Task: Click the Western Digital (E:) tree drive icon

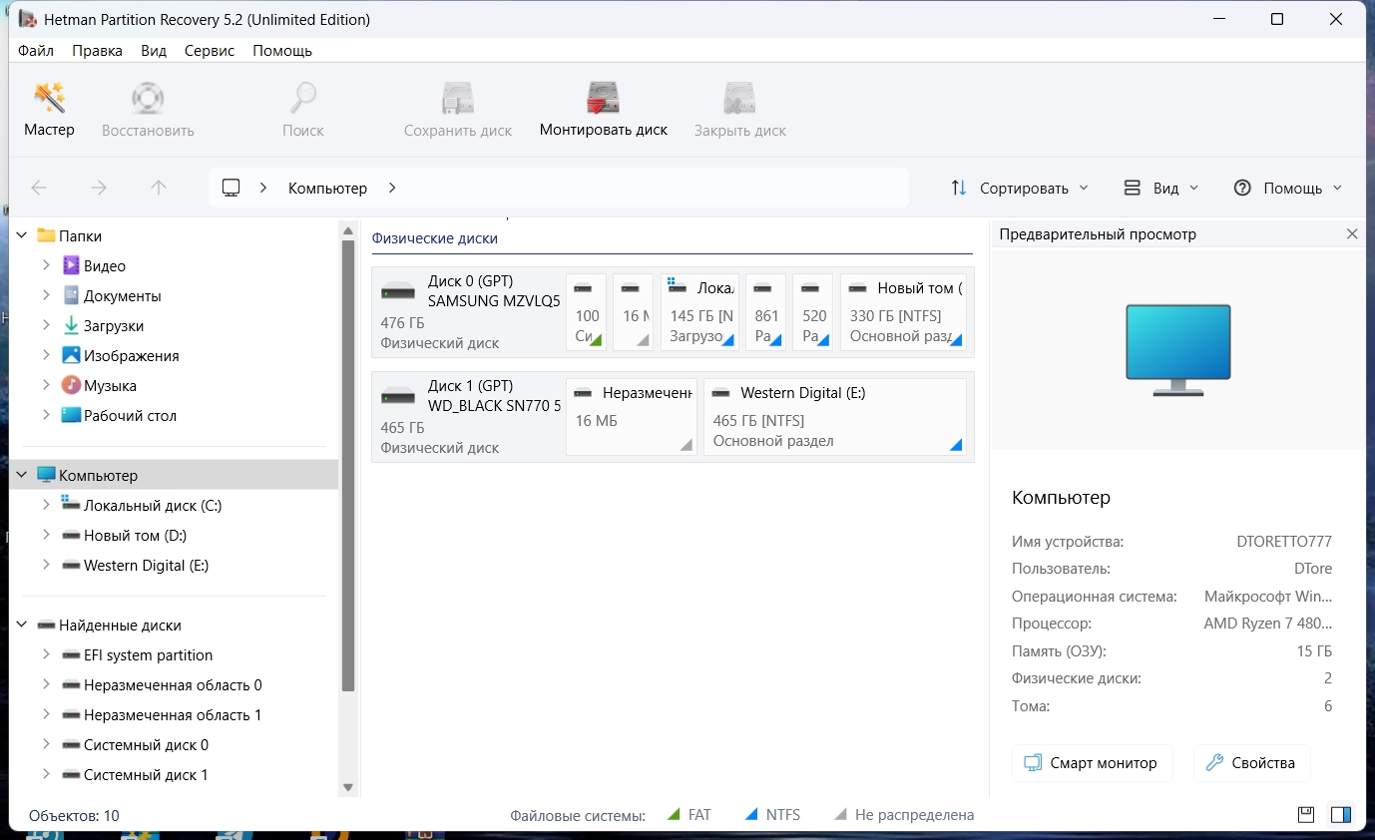Action: pos(71,566)
